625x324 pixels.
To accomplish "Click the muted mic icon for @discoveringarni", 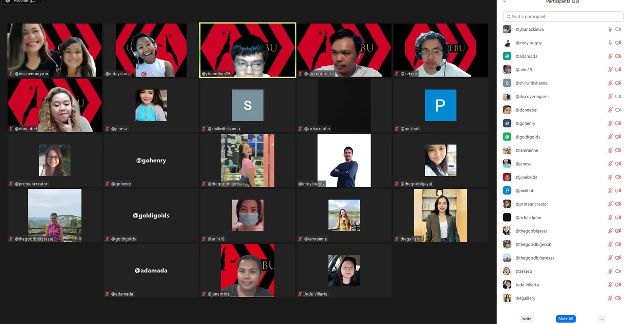I will click(610, 97).
